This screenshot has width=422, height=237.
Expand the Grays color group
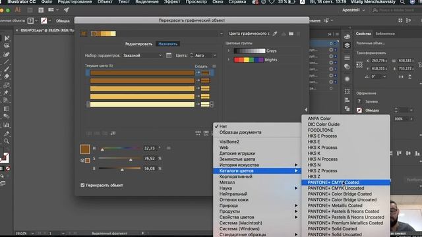tap(229, 51)
